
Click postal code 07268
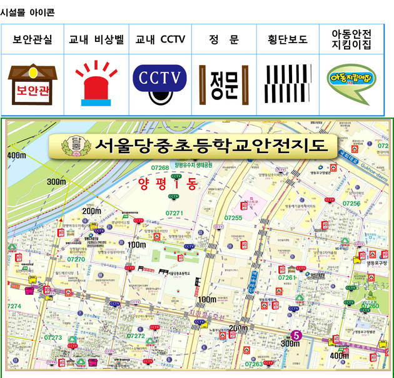pos(160,167)
